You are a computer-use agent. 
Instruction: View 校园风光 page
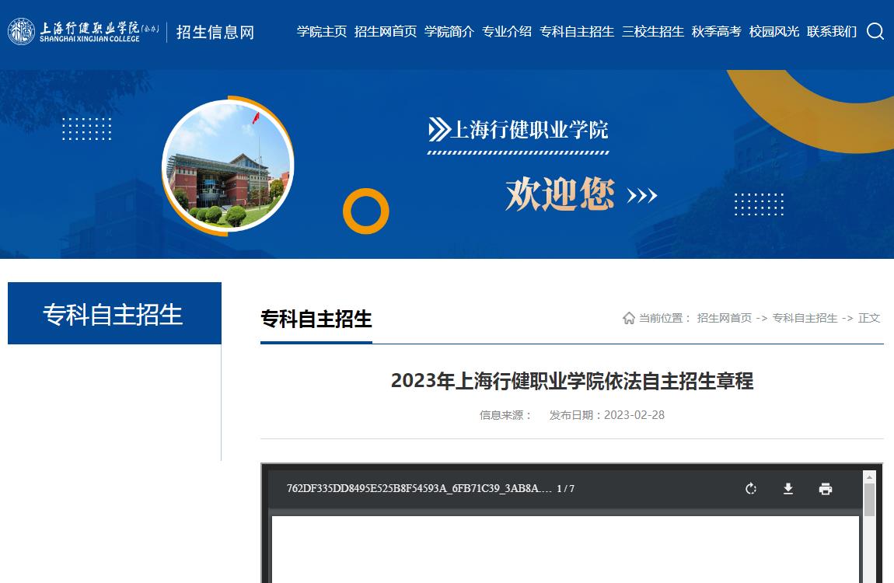774,32
